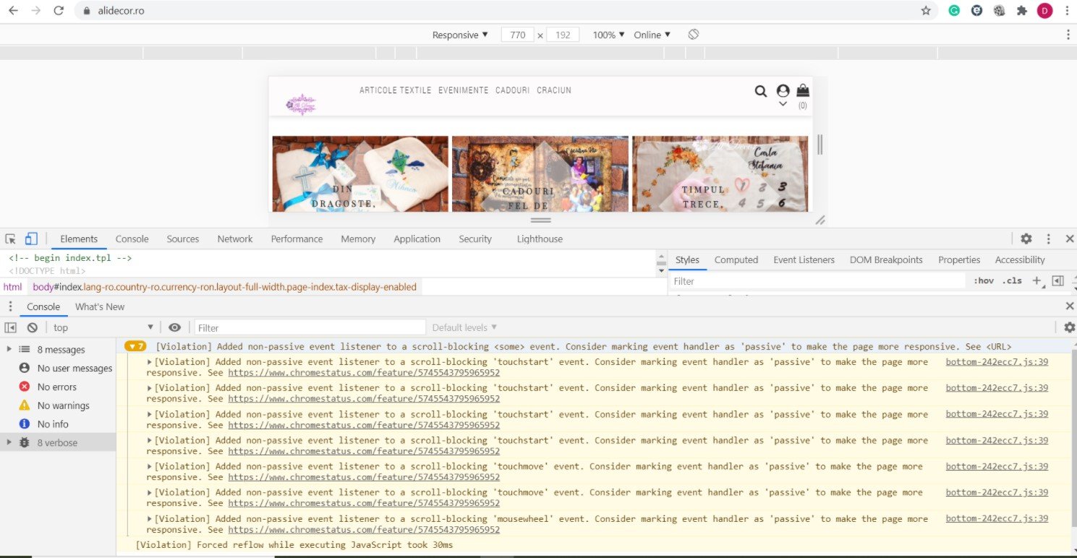The image size is (1077, 558).
Task: Open DevTools settings gear
Action: 1026,239
